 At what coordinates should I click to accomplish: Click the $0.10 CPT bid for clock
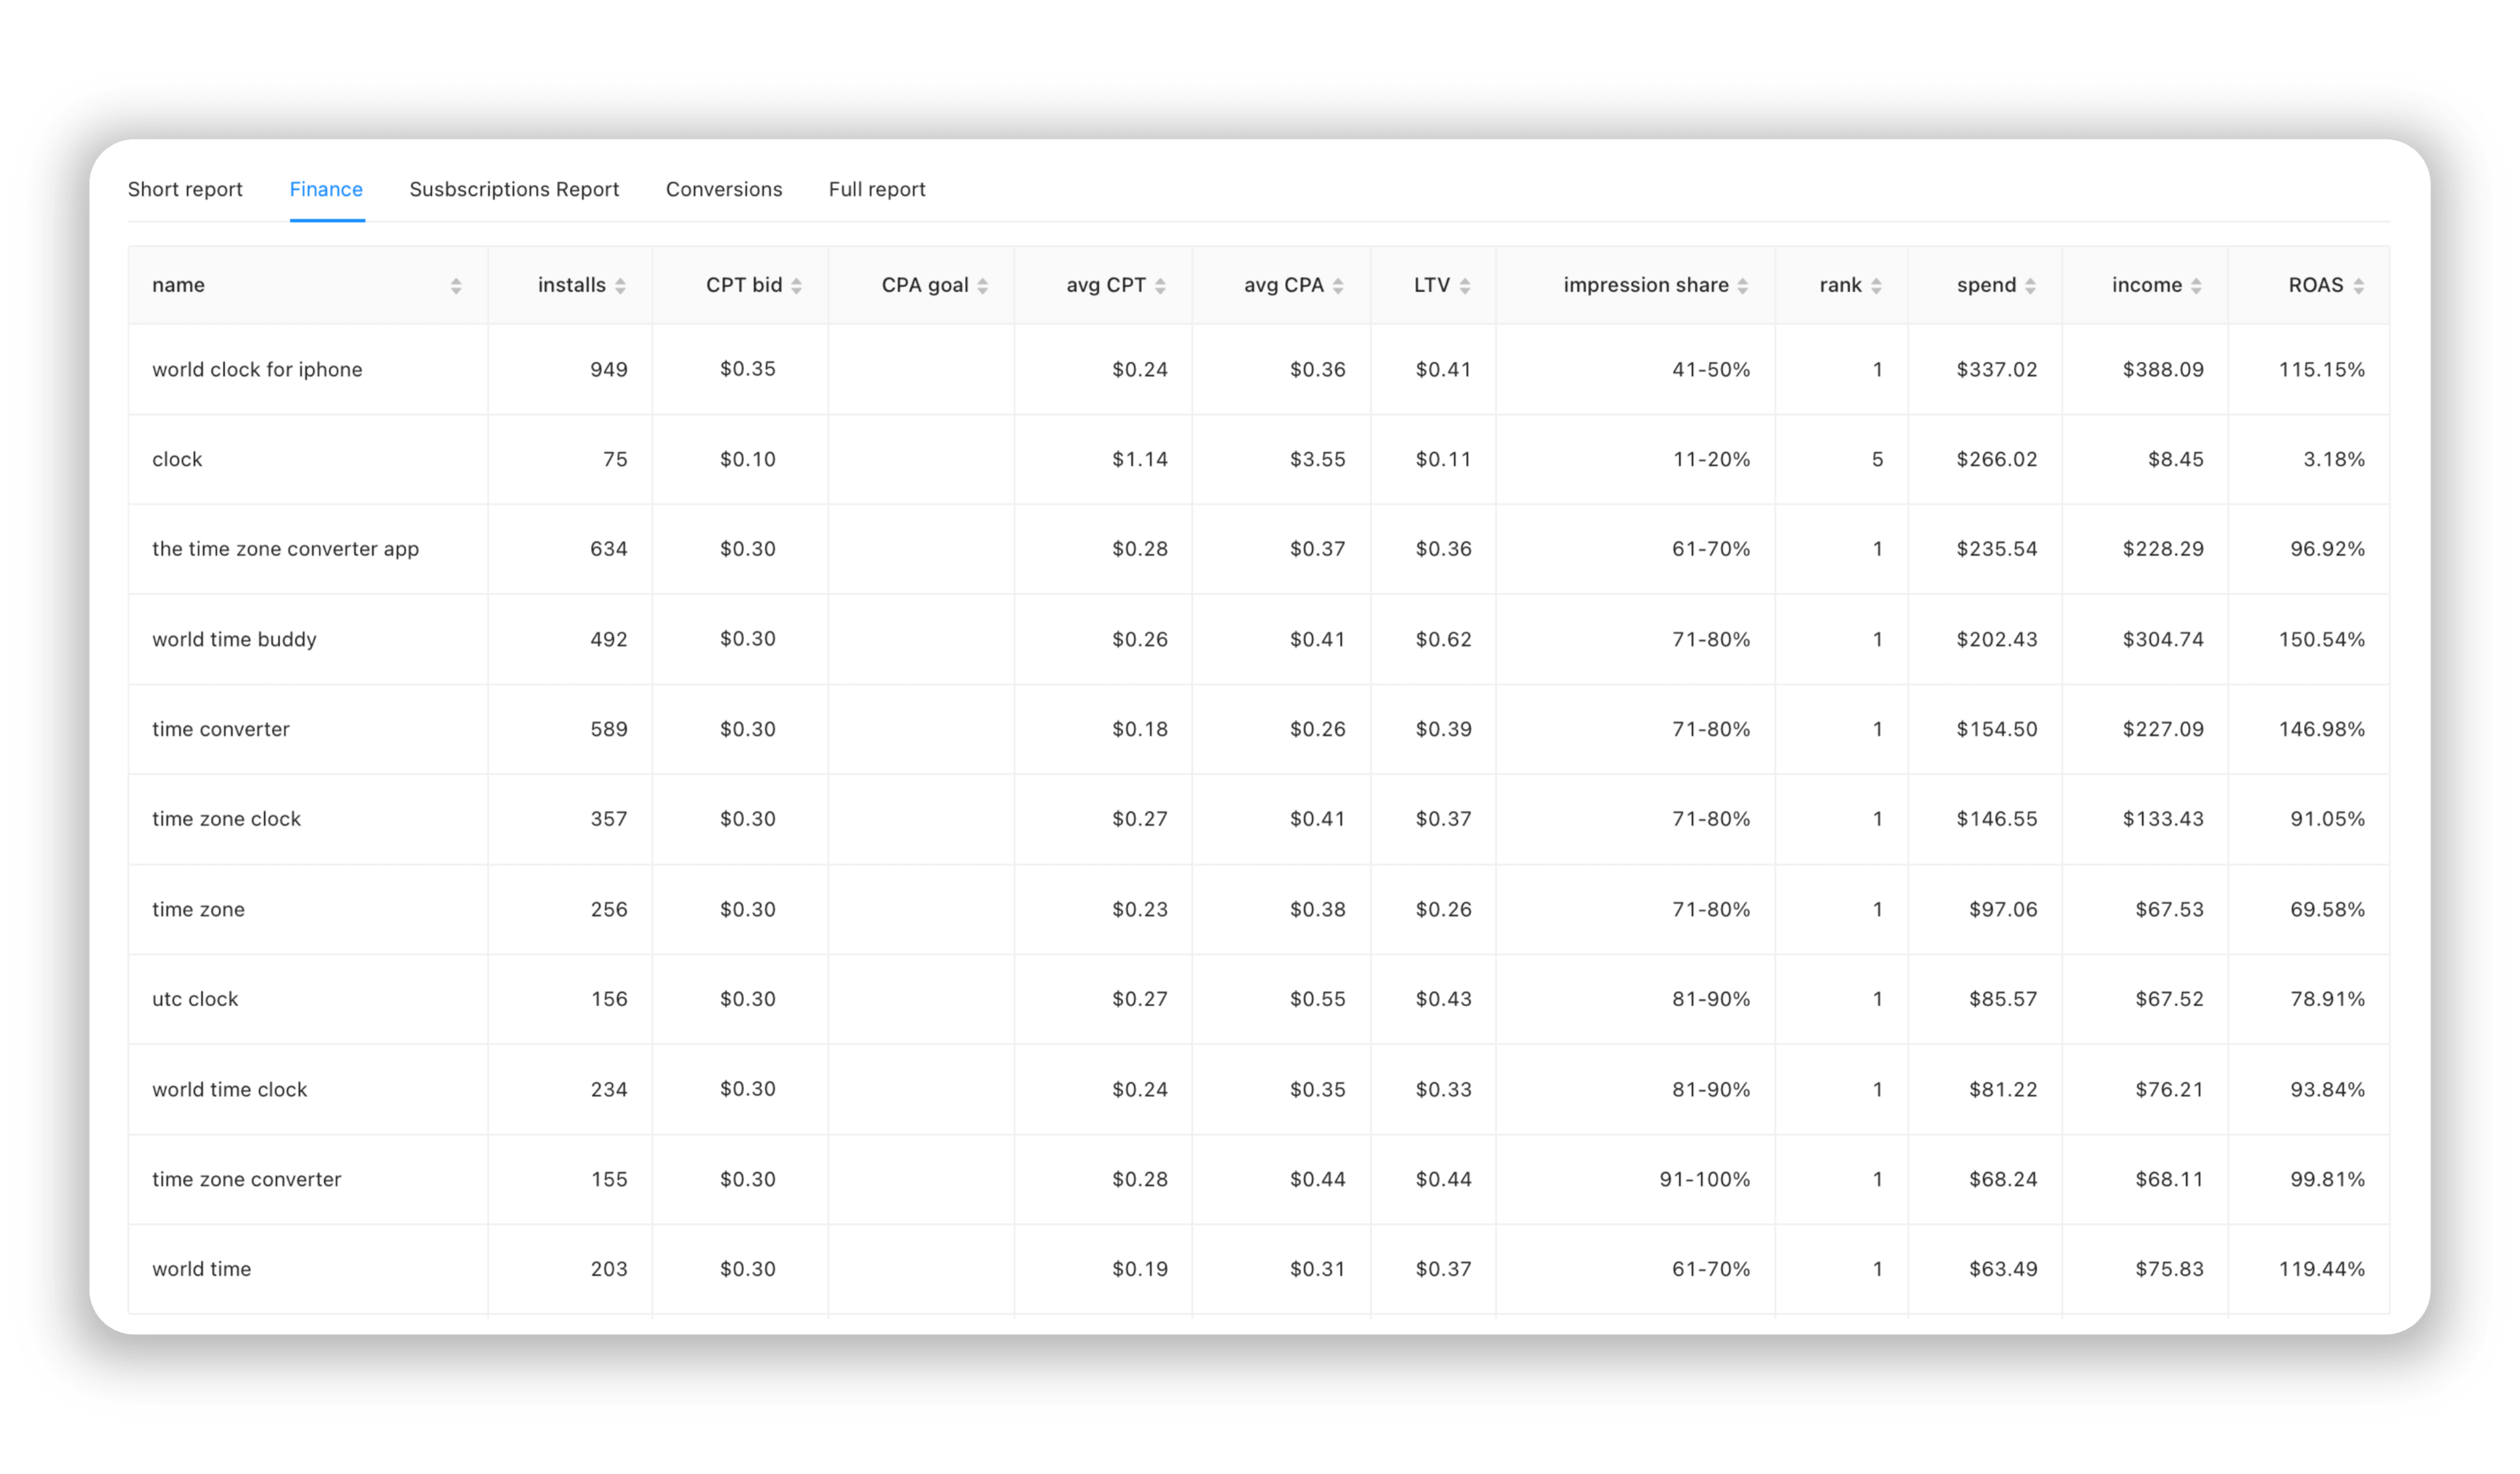coord(748,459)
